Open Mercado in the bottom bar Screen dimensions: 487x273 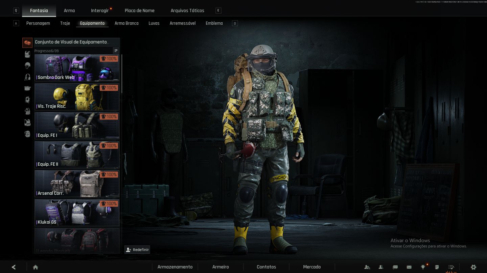[312, 267]
